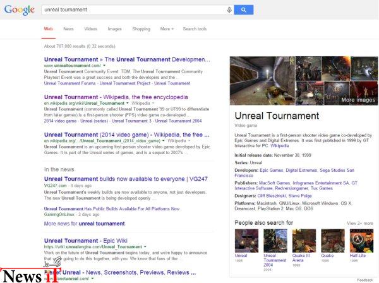This screenshot has width=379, height=283.
Task: Switch to the News tab
Action: click(68, 29)
